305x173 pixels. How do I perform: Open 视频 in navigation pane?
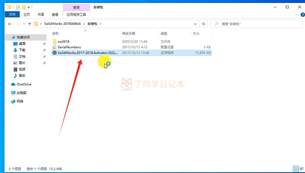[22, 69]
